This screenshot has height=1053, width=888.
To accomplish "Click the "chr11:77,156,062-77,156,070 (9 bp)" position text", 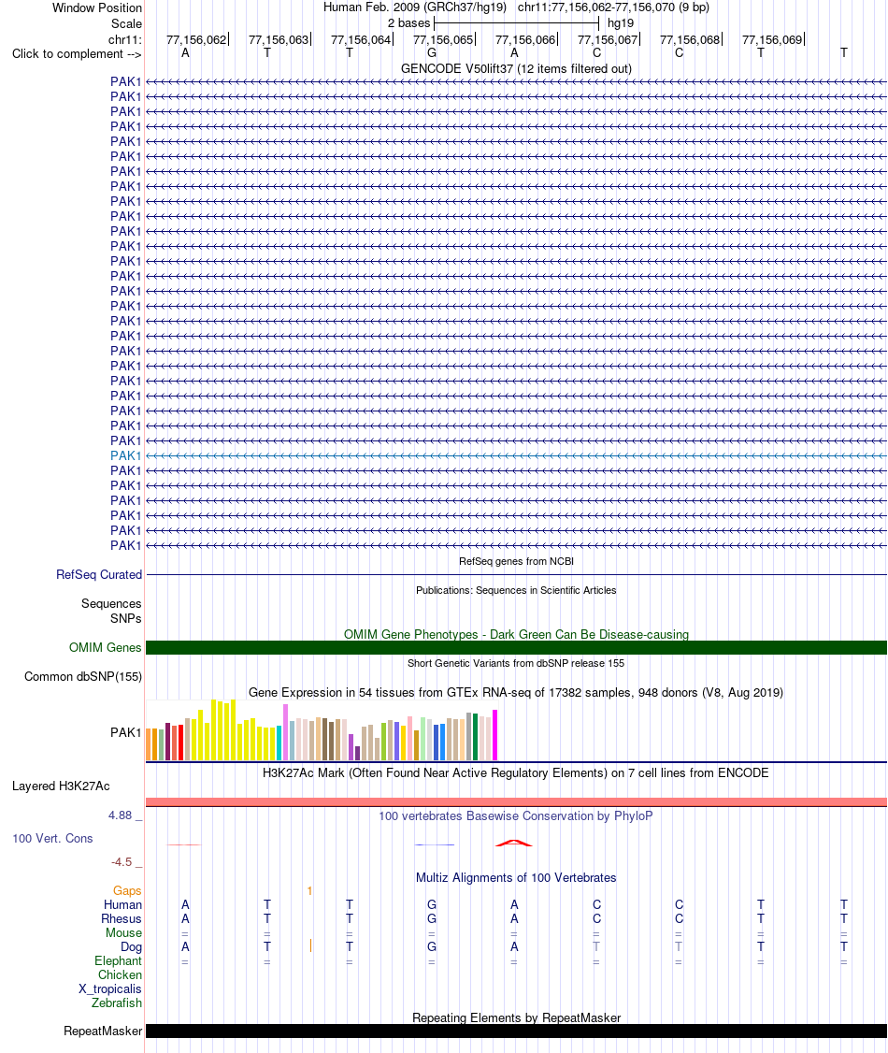I will coord(613,7).
